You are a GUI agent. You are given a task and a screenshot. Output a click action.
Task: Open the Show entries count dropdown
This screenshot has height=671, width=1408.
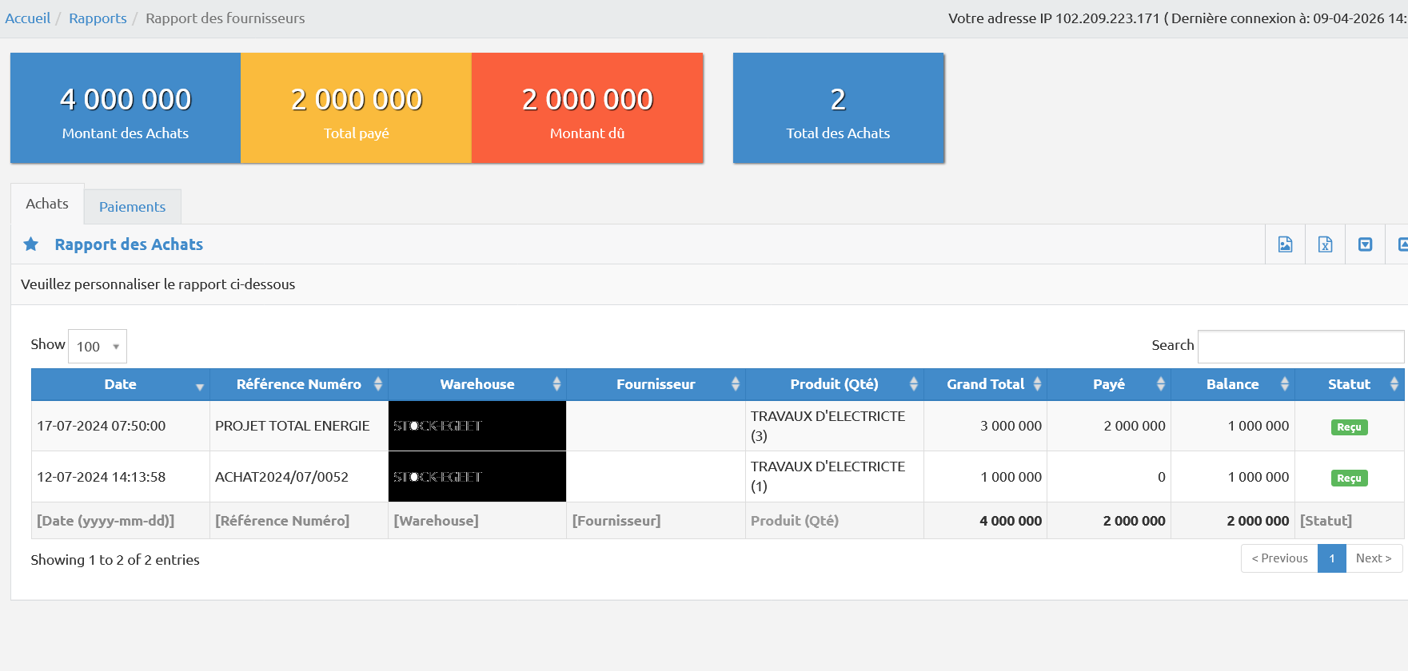pyautogui.click(x=98, y=347)
